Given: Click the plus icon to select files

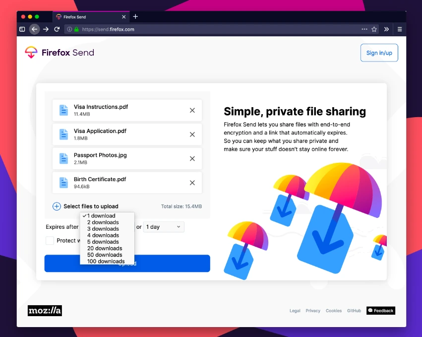Looking at the screenshot, I should tap(57, 206).
